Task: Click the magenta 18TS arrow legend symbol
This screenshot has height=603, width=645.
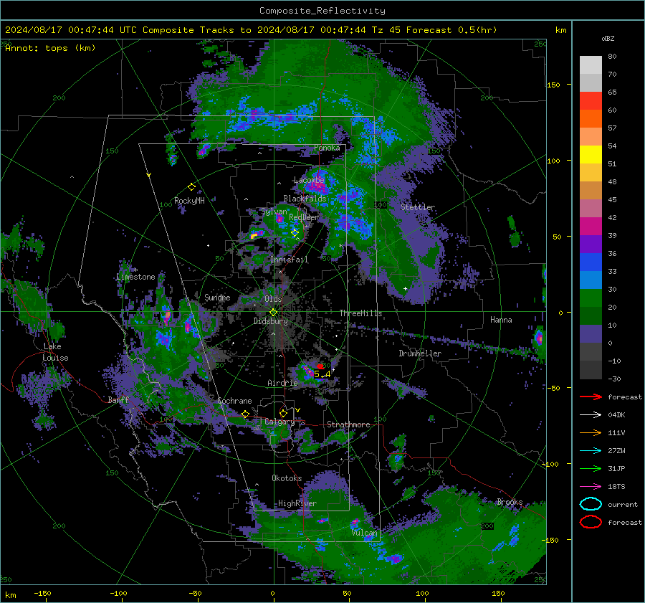Action: click(591, 486)
